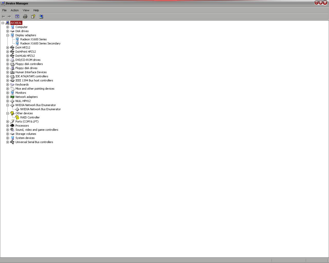Image resolution: width=329 pixels, height=263 pixels.
Task: Select NVIDIA Network Bus Enumerator child device
Action: point(40,109)
